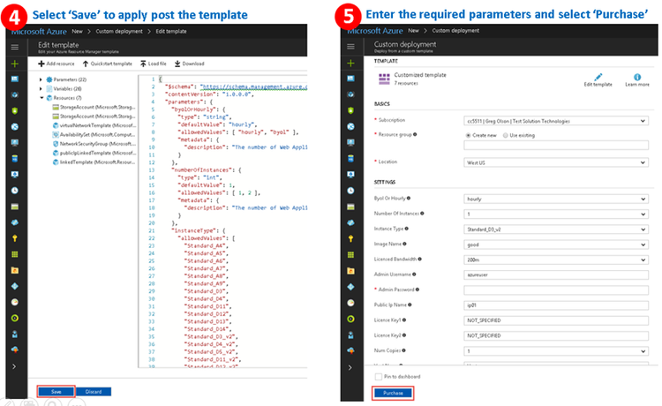Screen dimensions: 662x406
Task: Click Custom deployment breadcrumb in Edit template window
Action: 119,31
